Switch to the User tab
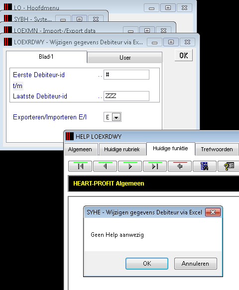This screenshot has width=239, height=290. 125,58
